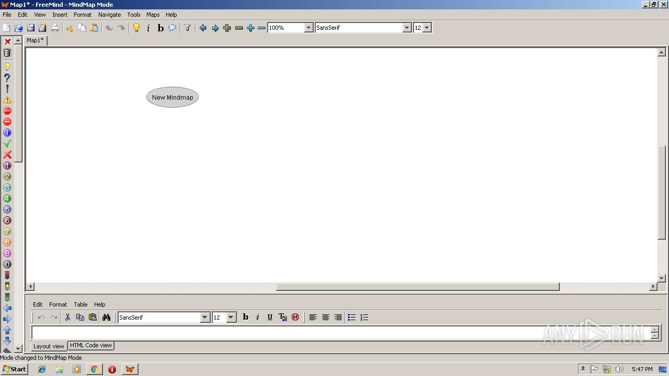Remove last icon with red X at sidebar top

[7, 42]
